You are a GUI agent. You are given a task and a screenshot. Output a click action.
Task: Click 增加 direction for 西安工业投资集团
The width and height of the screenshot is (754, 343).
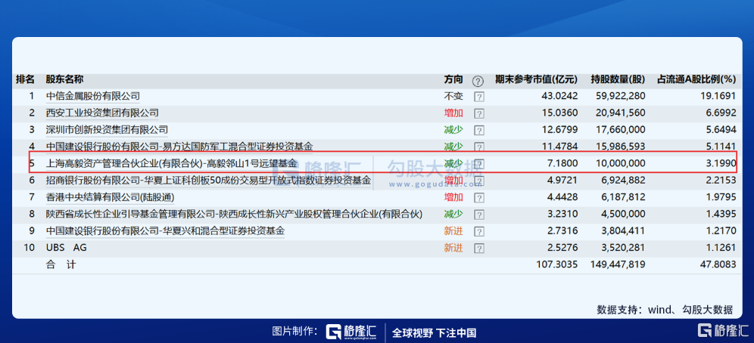click(453, 113)
